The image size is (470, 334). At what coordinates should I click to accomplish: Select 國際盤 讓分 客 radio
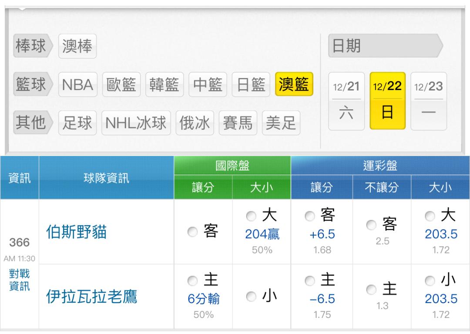tap(192, 232)
